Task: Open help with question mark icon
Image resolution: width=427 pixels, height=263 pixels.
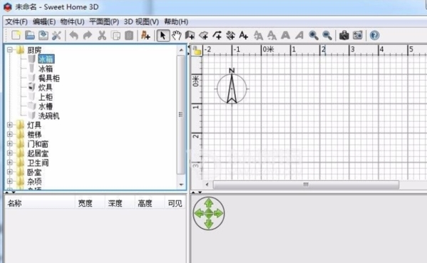Action: pos(375,36)
